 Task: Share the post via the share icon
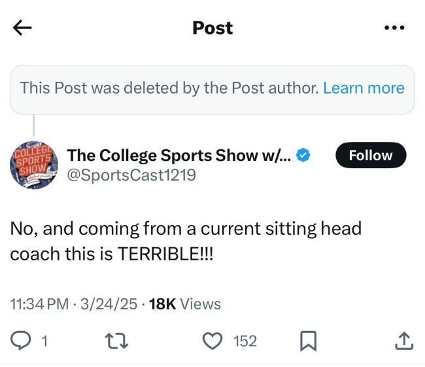[403, 340]
